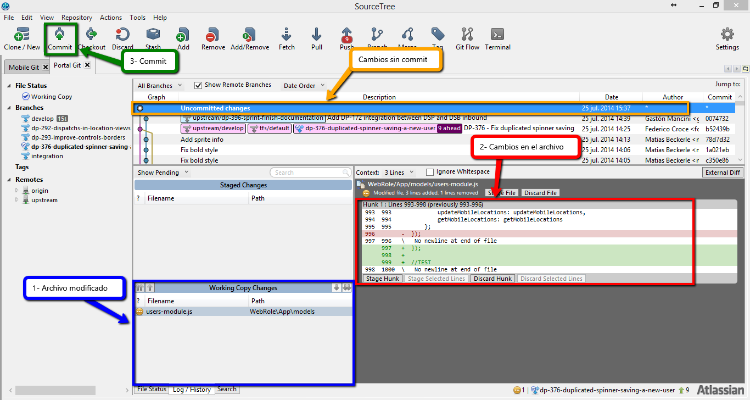750x400 pixels.
Task: Click the Pull toolbar icon
Action: (x=317, y=38)
